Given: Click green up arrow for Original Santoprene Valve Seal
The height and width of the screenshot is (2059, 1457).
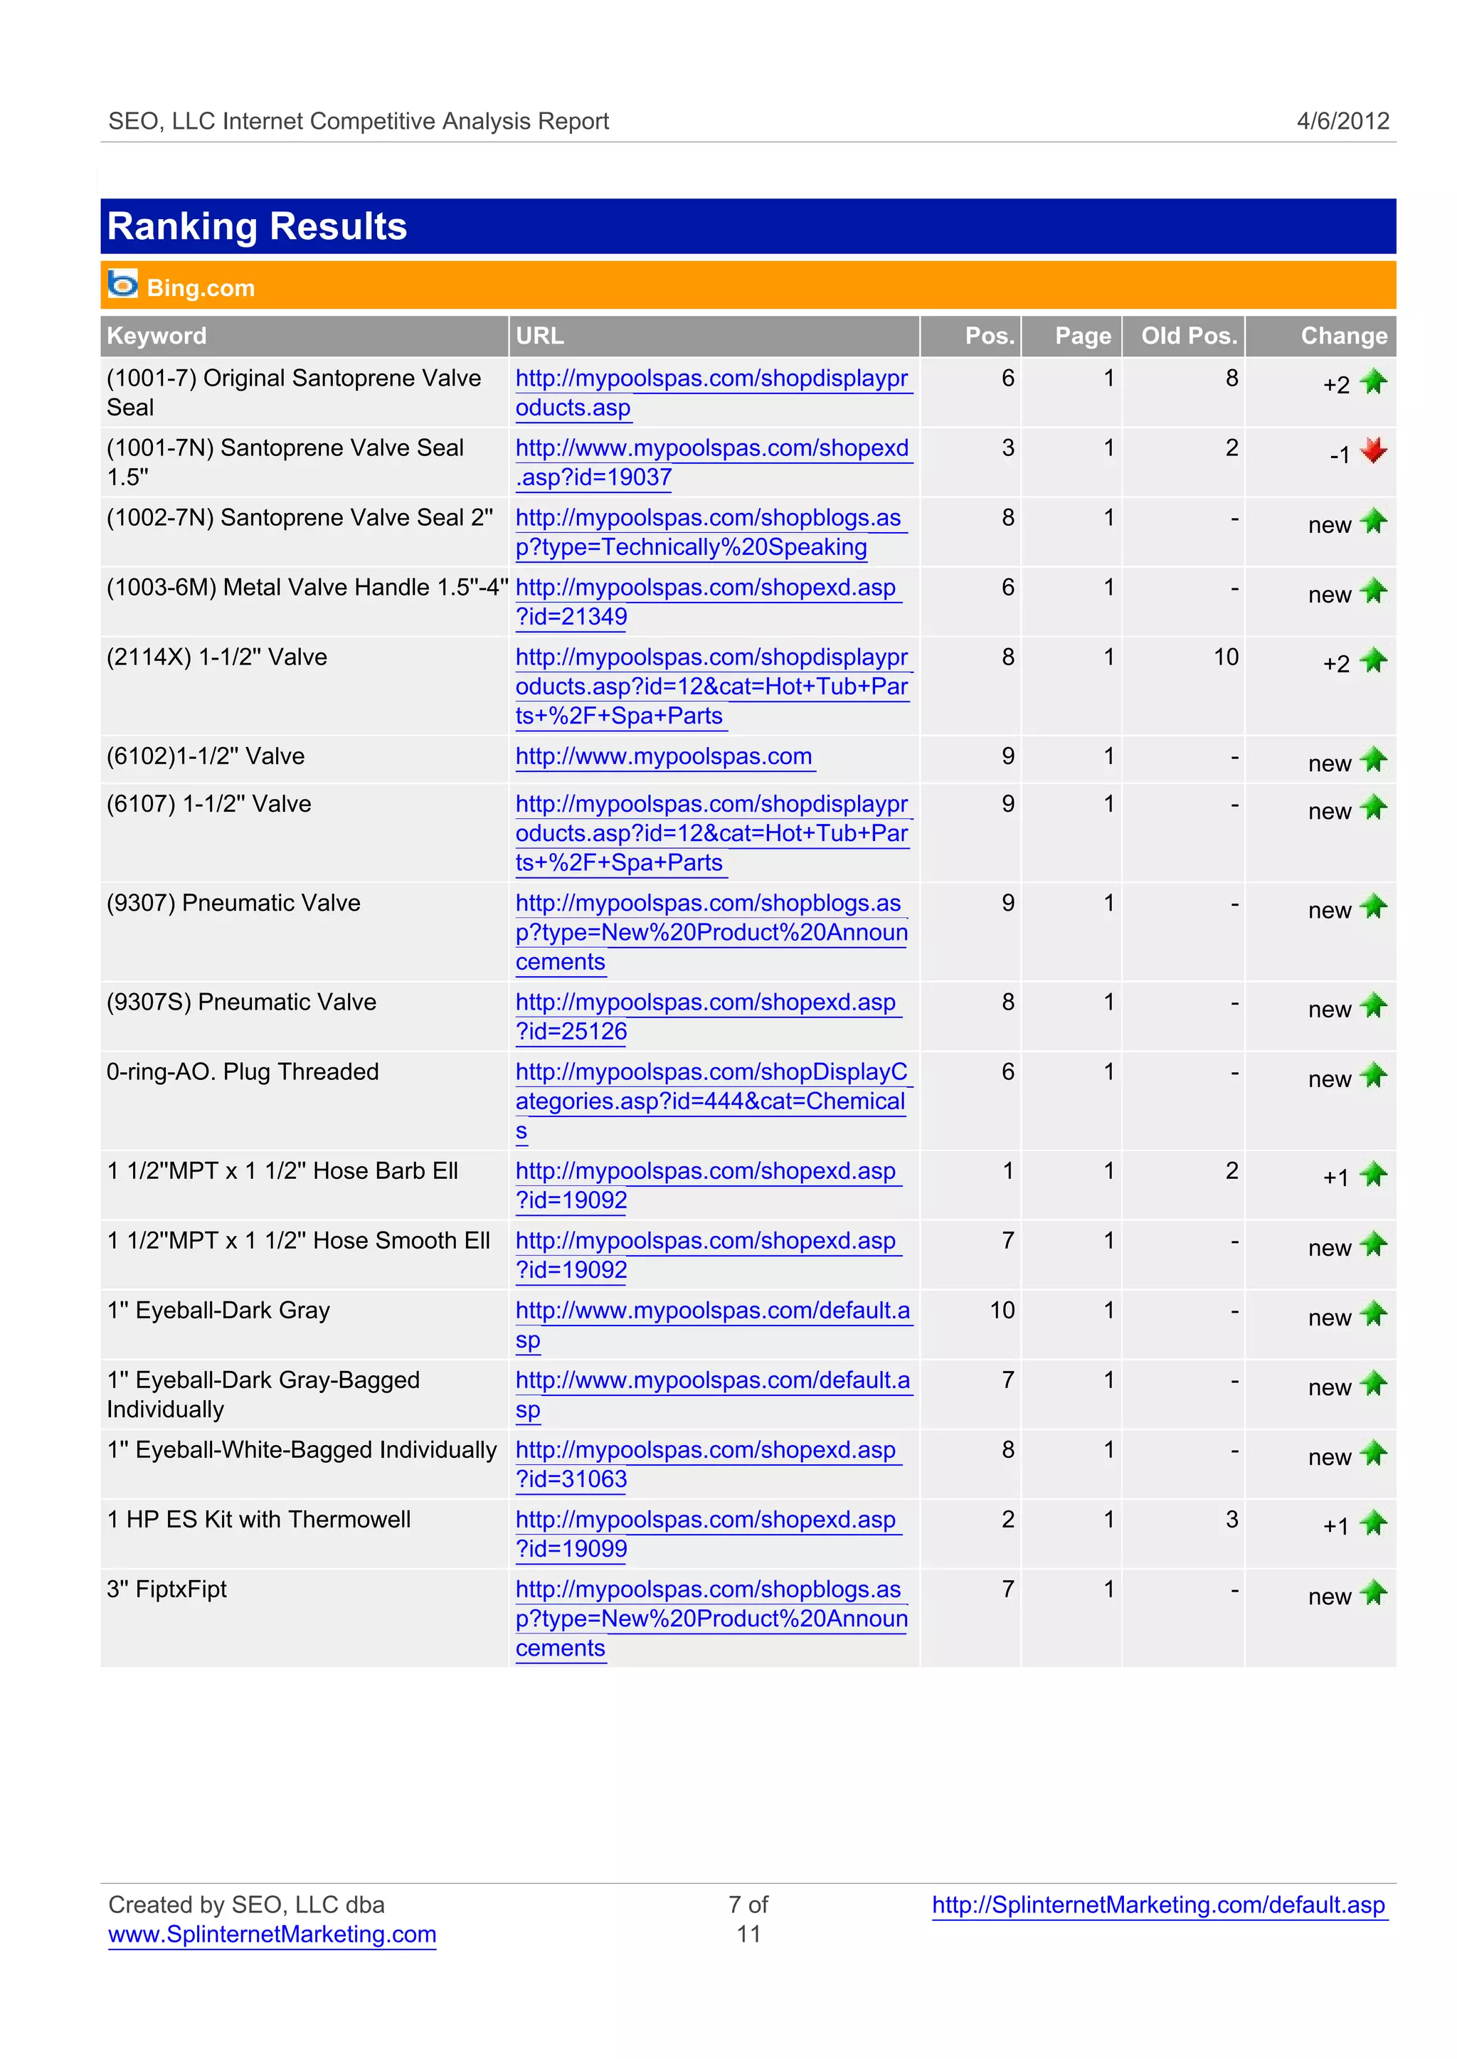Looking at the screenshot, I should coord(1372,382).
